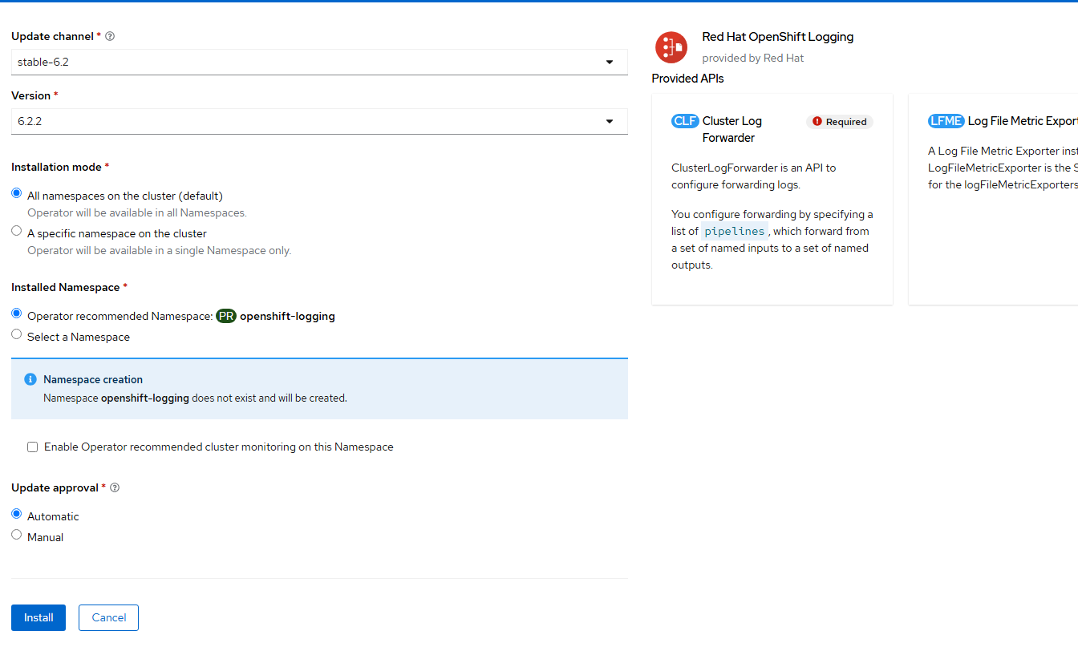Click the Namespace creation alert heading
This screenshot has width=1078, height=647.
(x=93, y=379)
